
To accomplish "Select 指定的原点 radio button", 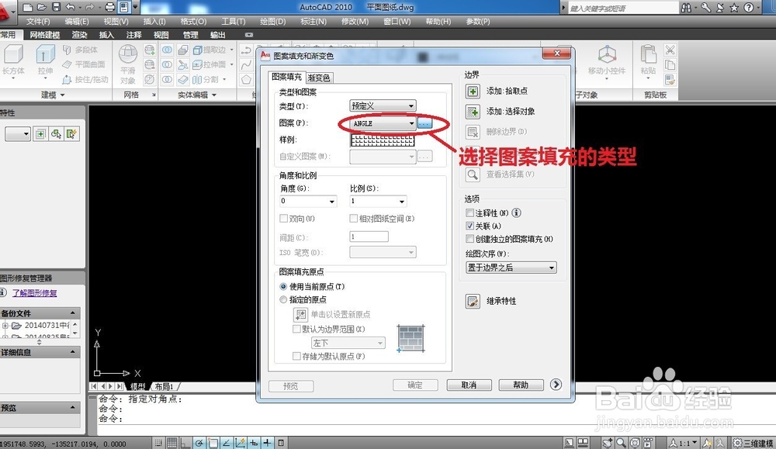I will click(x=283, y=299).
